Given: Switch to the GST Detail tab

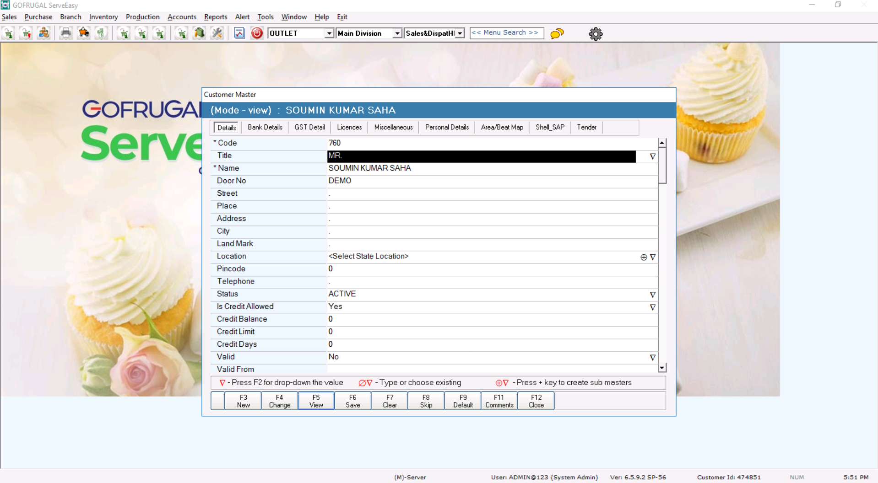Looking at the screenshot, I should click(309, 128).
